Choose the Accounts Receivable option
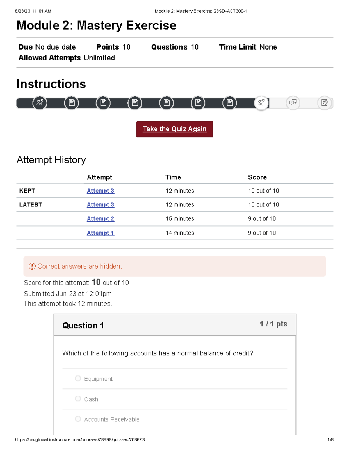 tap(78, 419)
